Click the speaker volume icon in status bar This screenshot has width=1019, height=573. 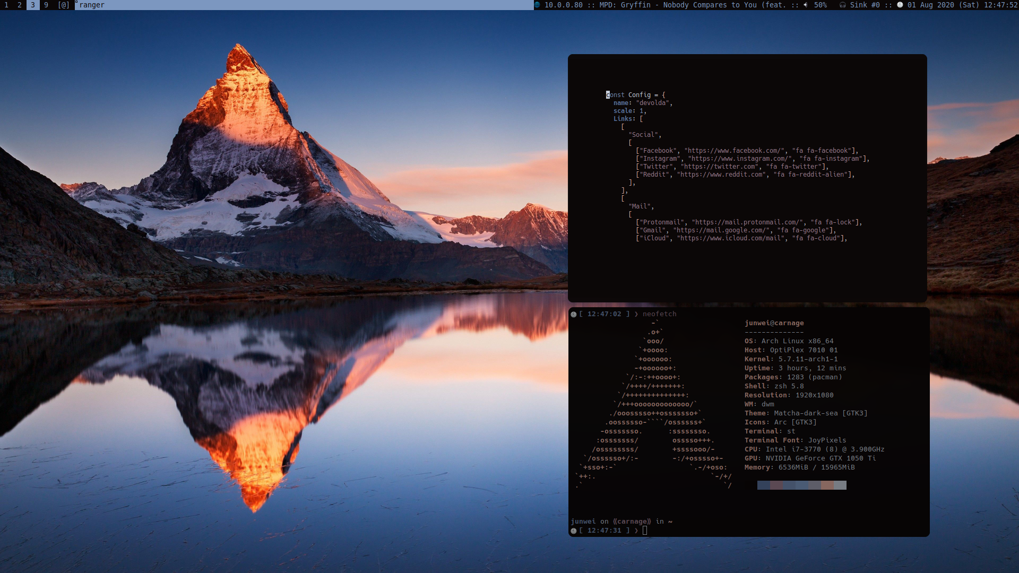[x=806, y=5]
